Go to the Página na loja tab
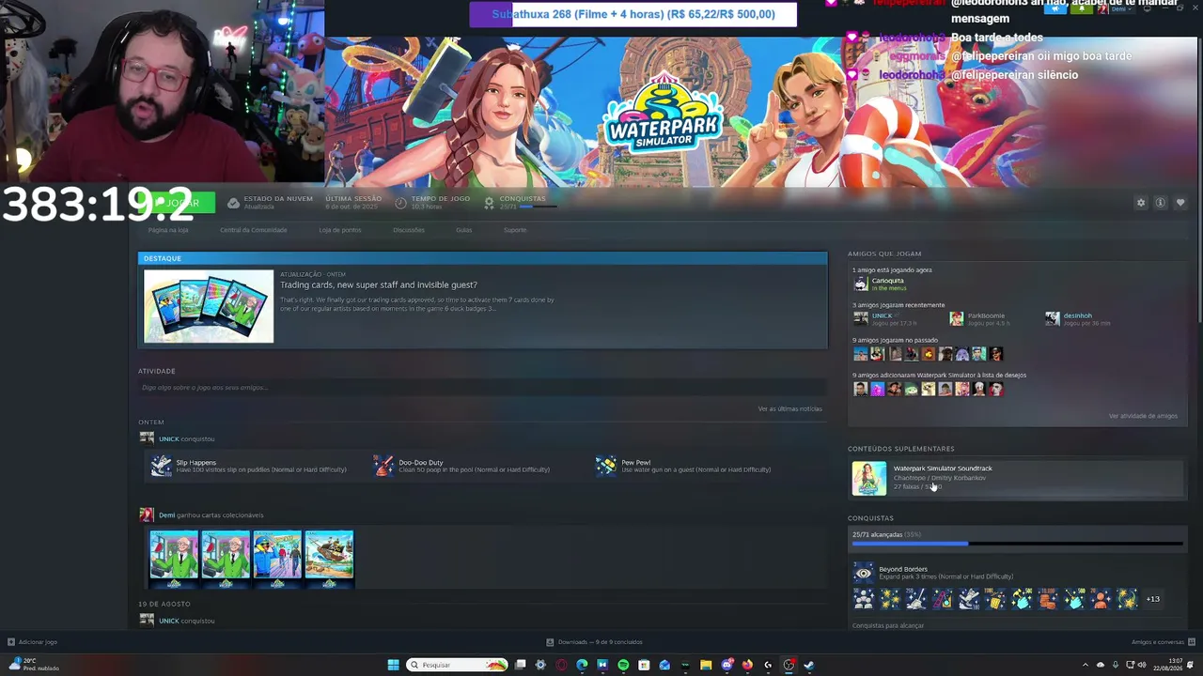The width and height of the screenshot is (1203, 676). pyautogui.click(x=168, y=230)
